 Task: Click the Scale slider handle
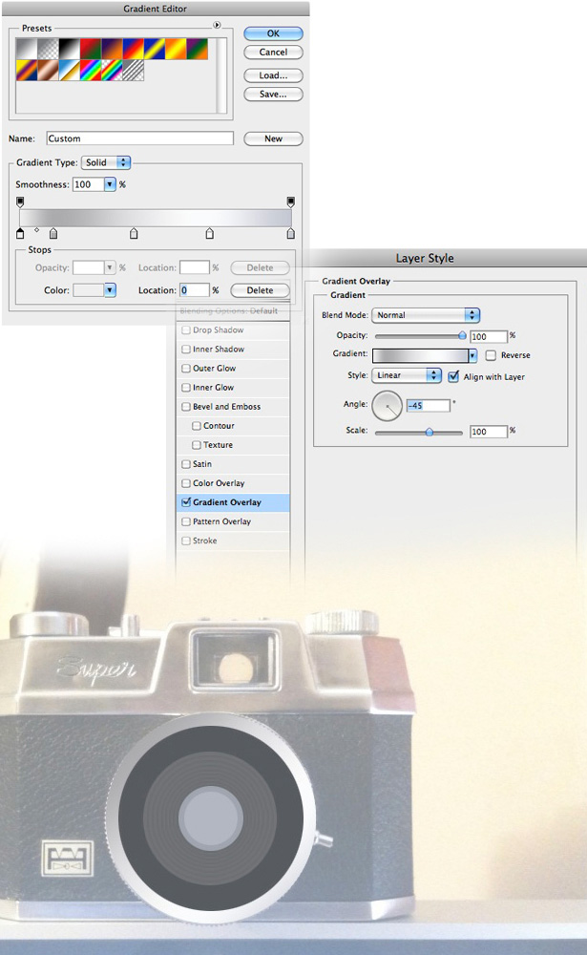[x=430, y=432]
